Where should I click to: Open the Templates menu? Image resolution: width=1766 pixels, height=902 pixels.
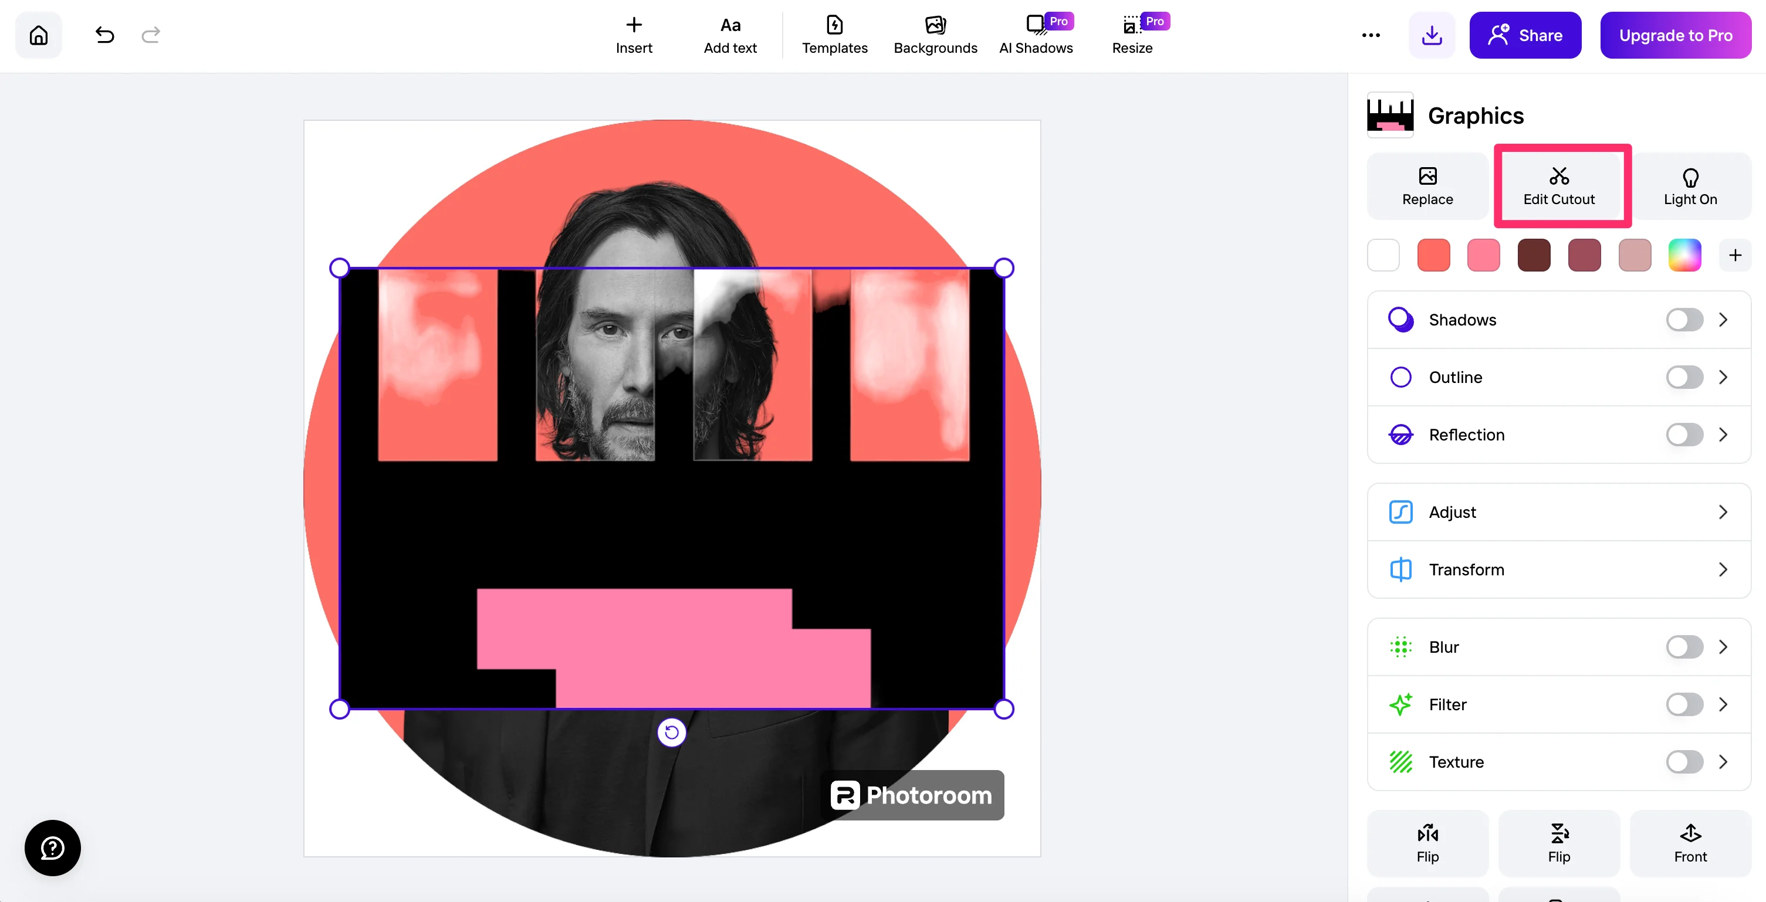834,35
